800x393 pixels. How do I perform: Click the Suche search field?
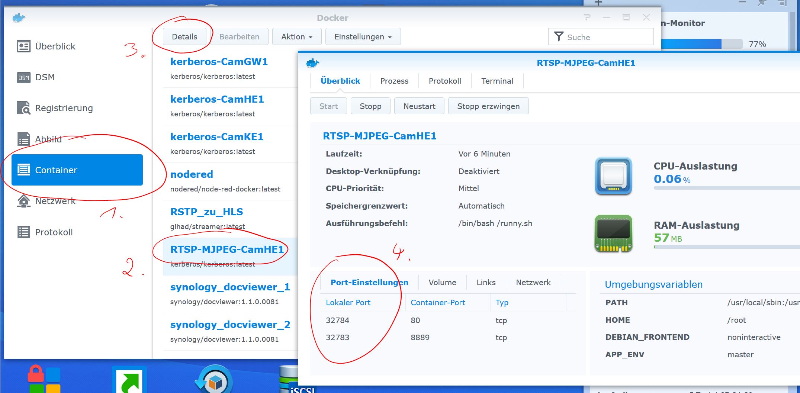601,37
